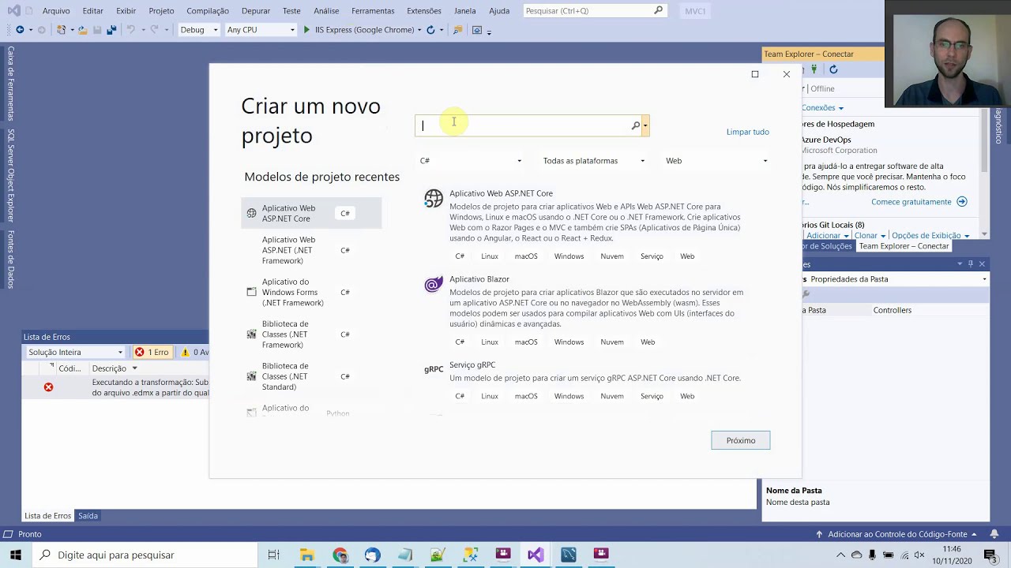
Task: Click the ASP.NET Core globe icon in results
Action: 434,199
